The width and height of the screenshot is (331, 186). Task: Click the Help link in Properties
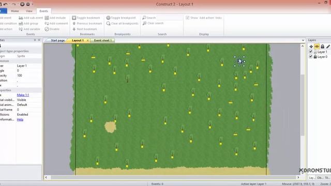pyautogui.click(x=20, y=119)
